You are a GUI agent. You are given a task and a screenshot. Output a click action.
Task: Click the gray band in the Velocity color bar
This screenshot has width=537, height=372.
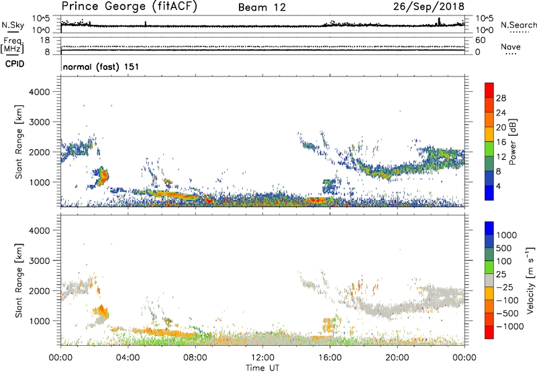coord(489,280)
